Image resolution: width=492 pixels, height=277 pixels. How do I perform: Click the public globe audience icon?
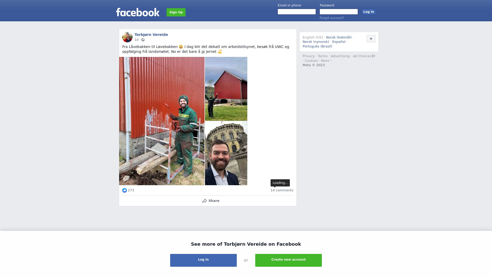143,40
